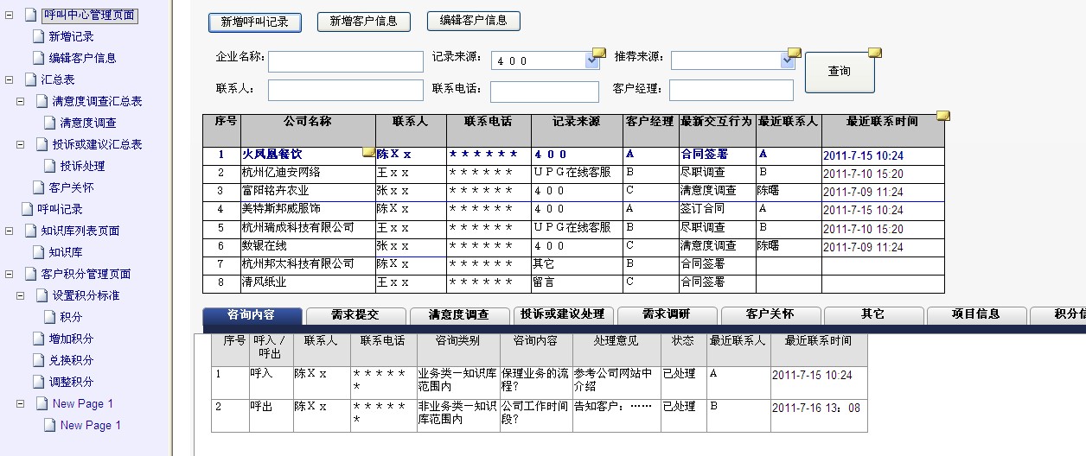The height and width of the screenshot is (456, 1086).
Task: Click the page icon beside 满意度调查汇总表
Action: (42, 101)
